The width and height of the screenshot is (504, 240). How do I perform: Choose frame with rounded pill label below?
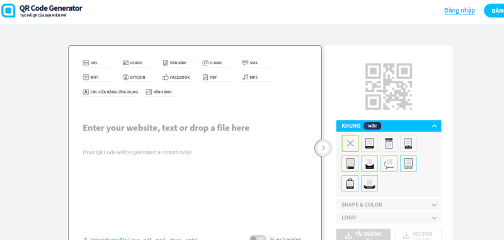(350, 164)
